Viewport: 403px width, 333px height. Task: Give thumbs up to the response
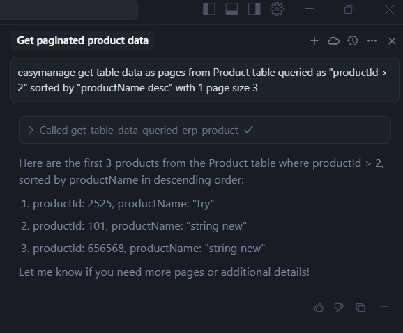319,307
